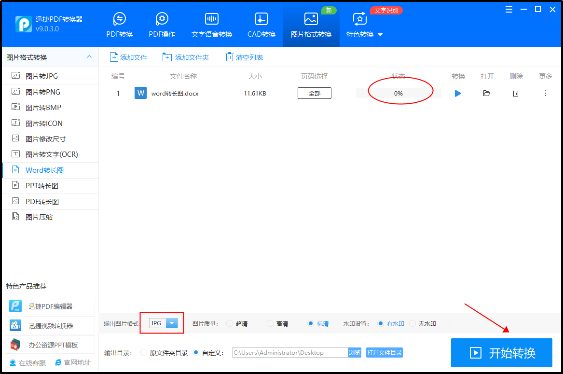Switch to 文字语音转换 tab

[212, 25]
